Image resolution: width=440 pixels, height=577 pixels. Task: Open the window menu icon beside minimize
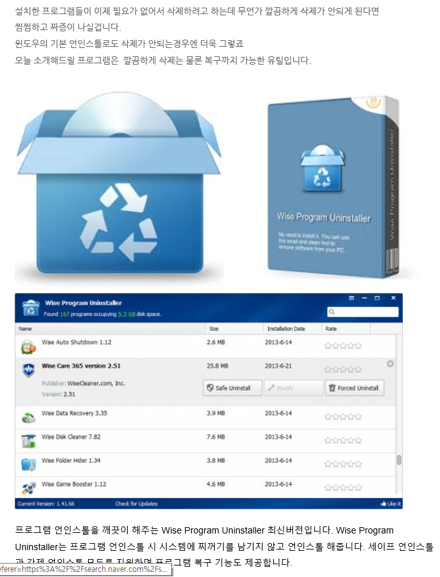pyautogui.click(x=351, y=298)
